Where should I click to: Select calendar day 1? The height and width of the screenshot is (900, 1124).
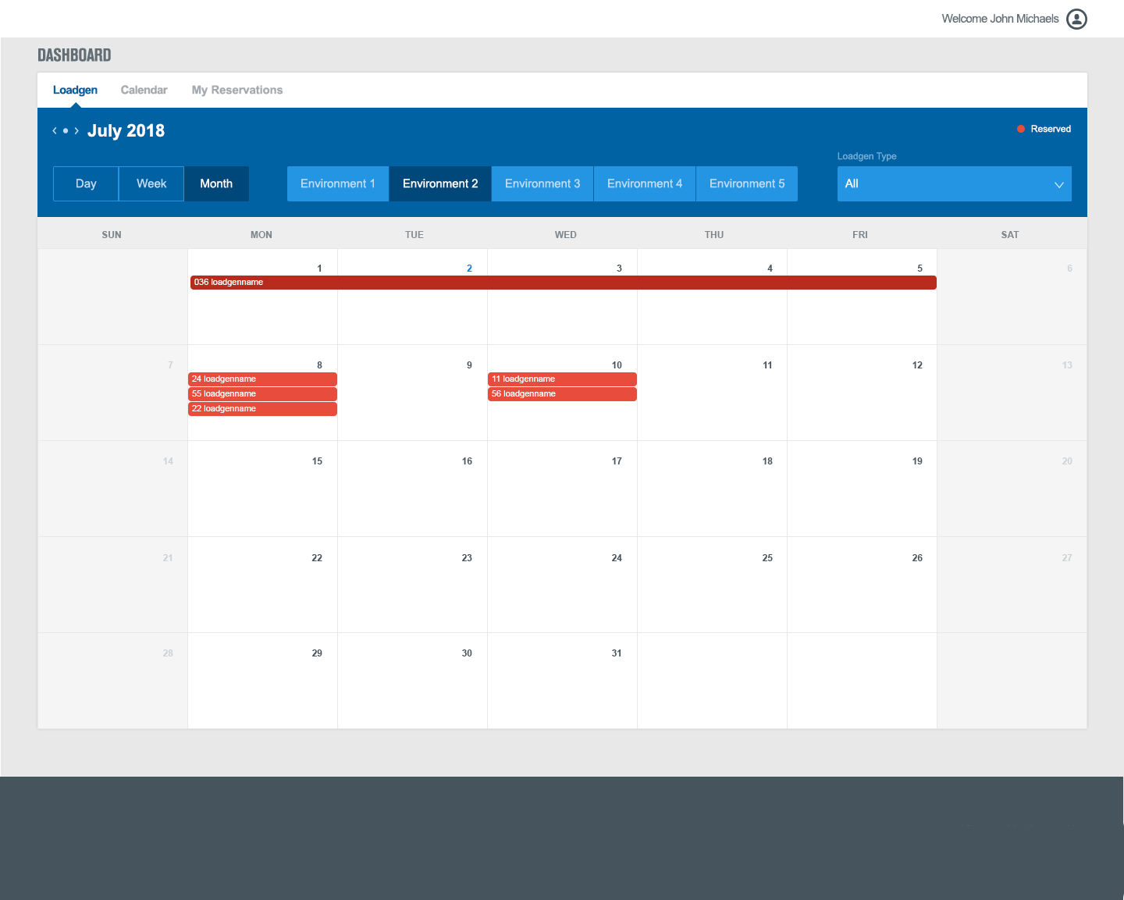319,269
